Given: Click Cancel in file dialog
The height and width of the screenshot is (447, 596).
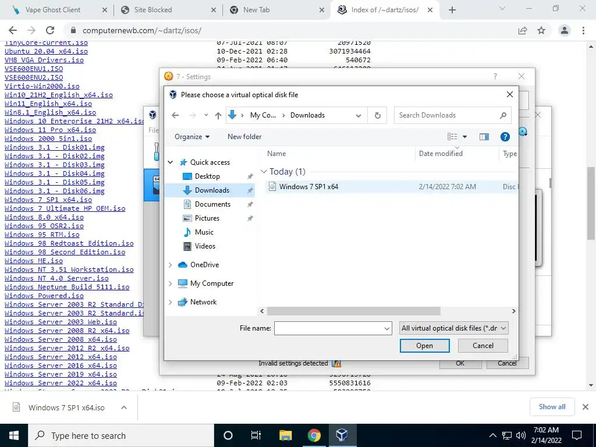Looking at the screenshot, I should point(483,346).
